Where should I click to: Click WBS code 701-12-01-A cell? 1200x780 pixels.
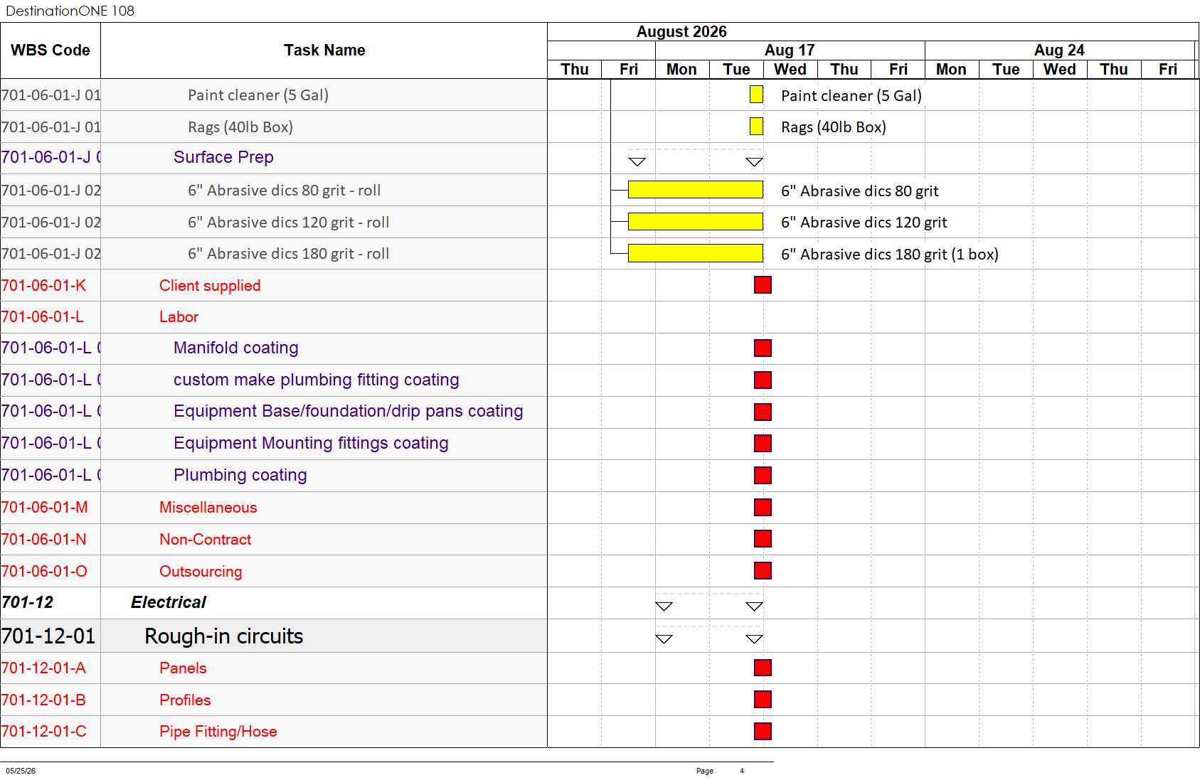[51, 668]
